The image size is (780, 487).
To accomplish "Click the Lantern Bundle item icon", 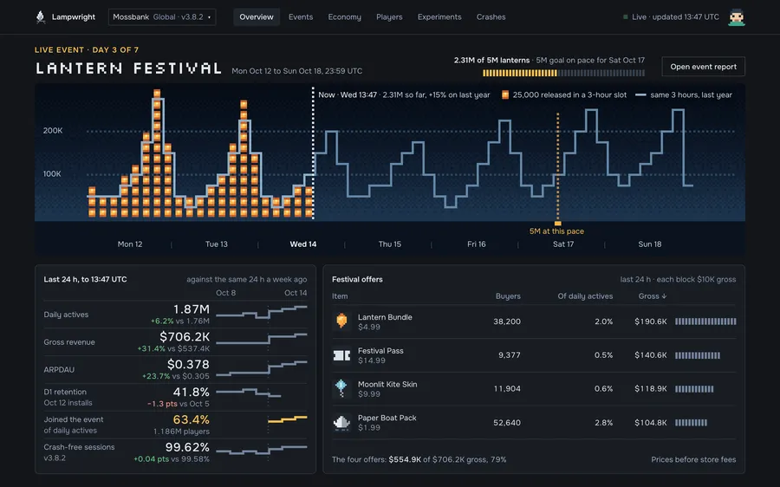I will coord(341,321).
